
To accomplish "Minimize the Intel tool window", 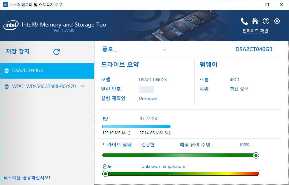I will click(253, 5).
